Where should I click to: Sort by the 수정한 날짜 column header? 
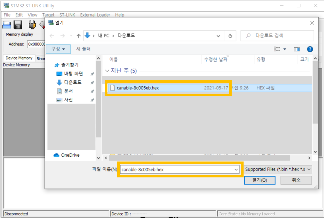tap(215, 59)
